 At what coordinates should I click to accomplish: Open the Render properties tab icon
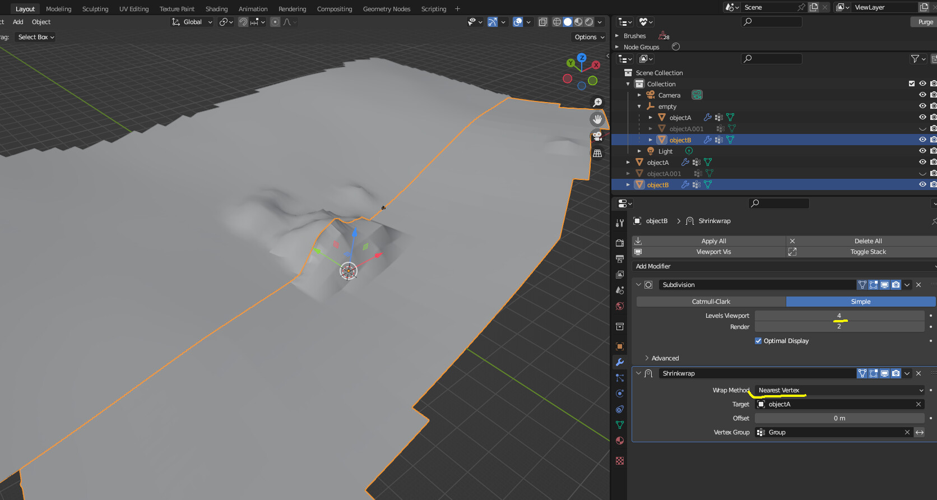(620, 243)
